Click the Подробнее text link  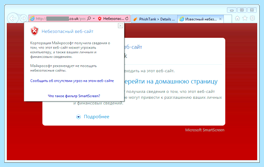click(97, 117)
